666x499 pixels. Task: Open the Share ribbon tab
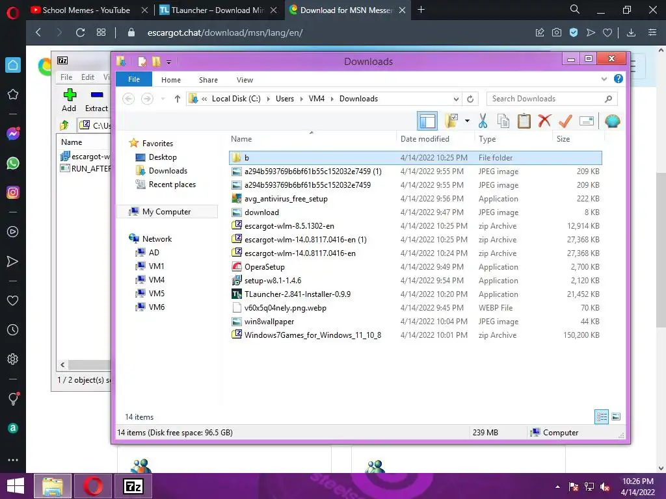[x=208, y=80]
